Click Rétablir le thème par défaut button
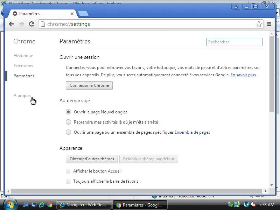Viewport: 280px width, 210px height. [148, 159]
